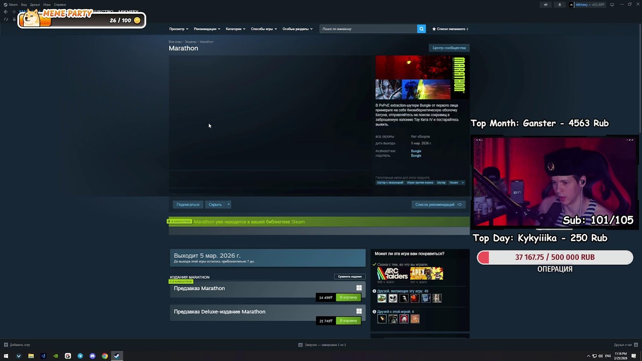Add Предзаказ Marathon to cart for 14 499₸
Image resolution: width=642 pixels, height=361 pixels.
[x=348, y=297]
